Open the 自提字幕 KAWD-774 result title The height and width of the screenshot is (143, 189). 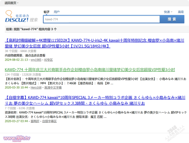tap(95, 100)
